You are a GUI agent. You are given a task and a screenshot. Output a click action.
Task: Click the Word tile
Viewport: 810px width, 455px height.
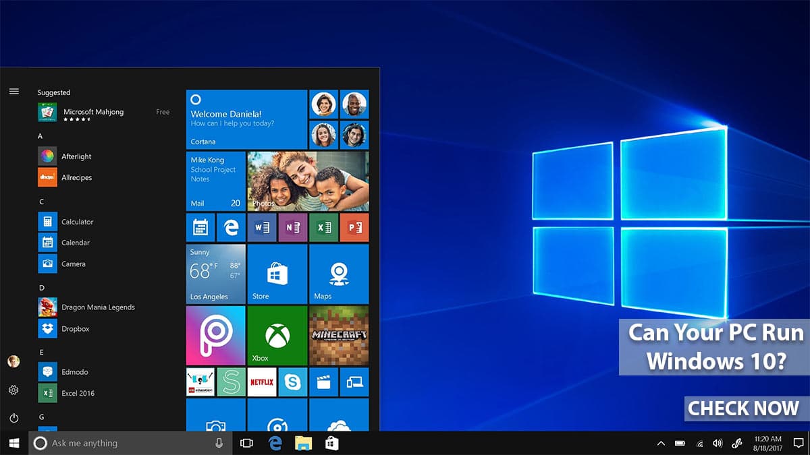[x=262, y=227]
